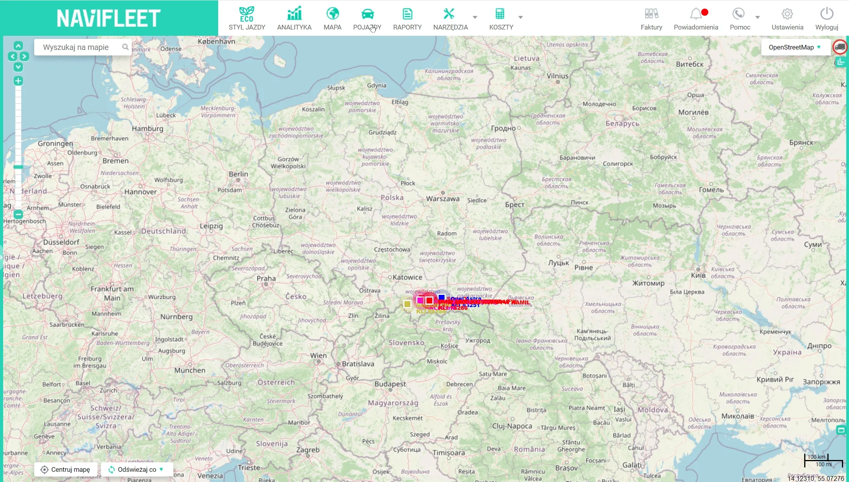This screenshot has width=849, height=482.
Task: Open the Odświeżaj co refresh dropdown
Action: 137,469
